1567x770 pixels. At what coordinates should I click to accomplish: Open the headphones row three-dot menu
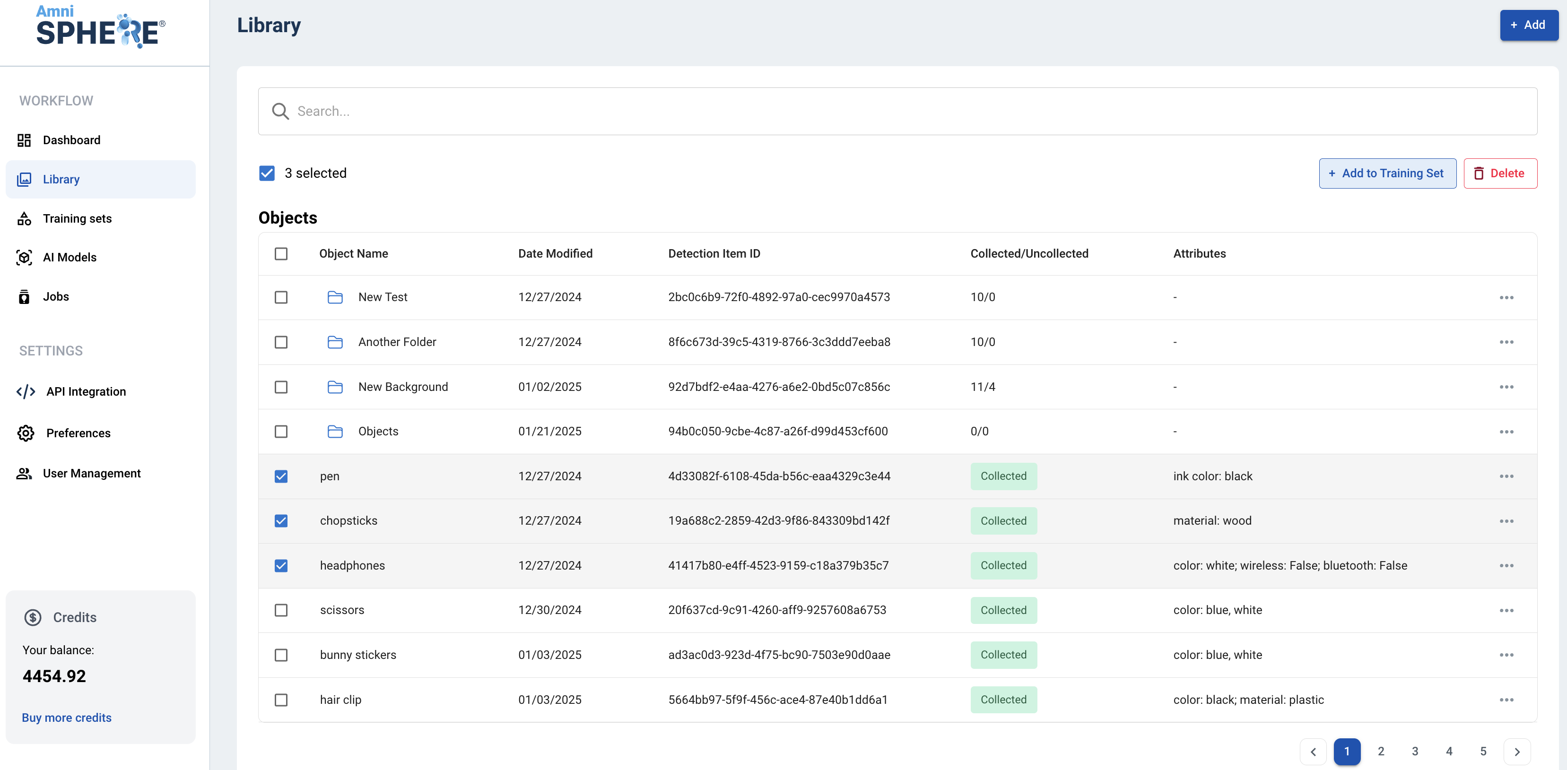1506,566
